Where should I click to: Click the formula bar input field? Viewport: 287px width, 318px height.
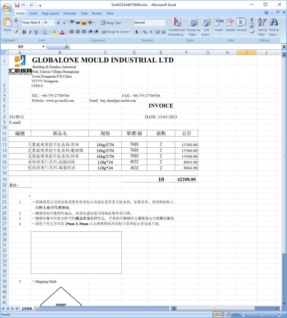[x=174, y=47]
